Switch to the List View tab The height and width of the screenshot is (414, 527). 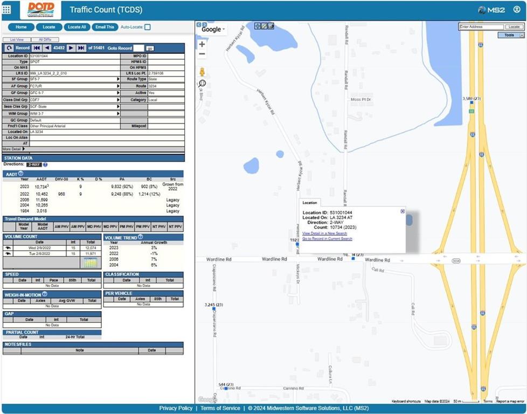17,40
